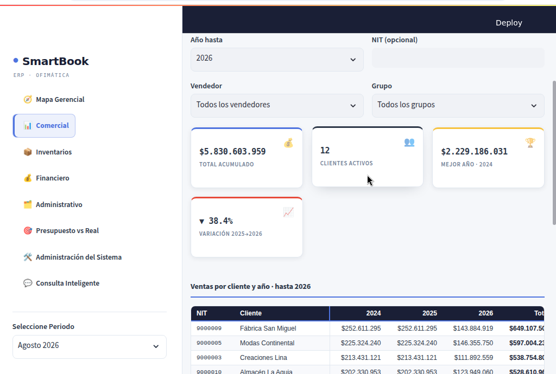
Task: Click the compass icon beside Mapa Gerencial
Action: [28, 99]
